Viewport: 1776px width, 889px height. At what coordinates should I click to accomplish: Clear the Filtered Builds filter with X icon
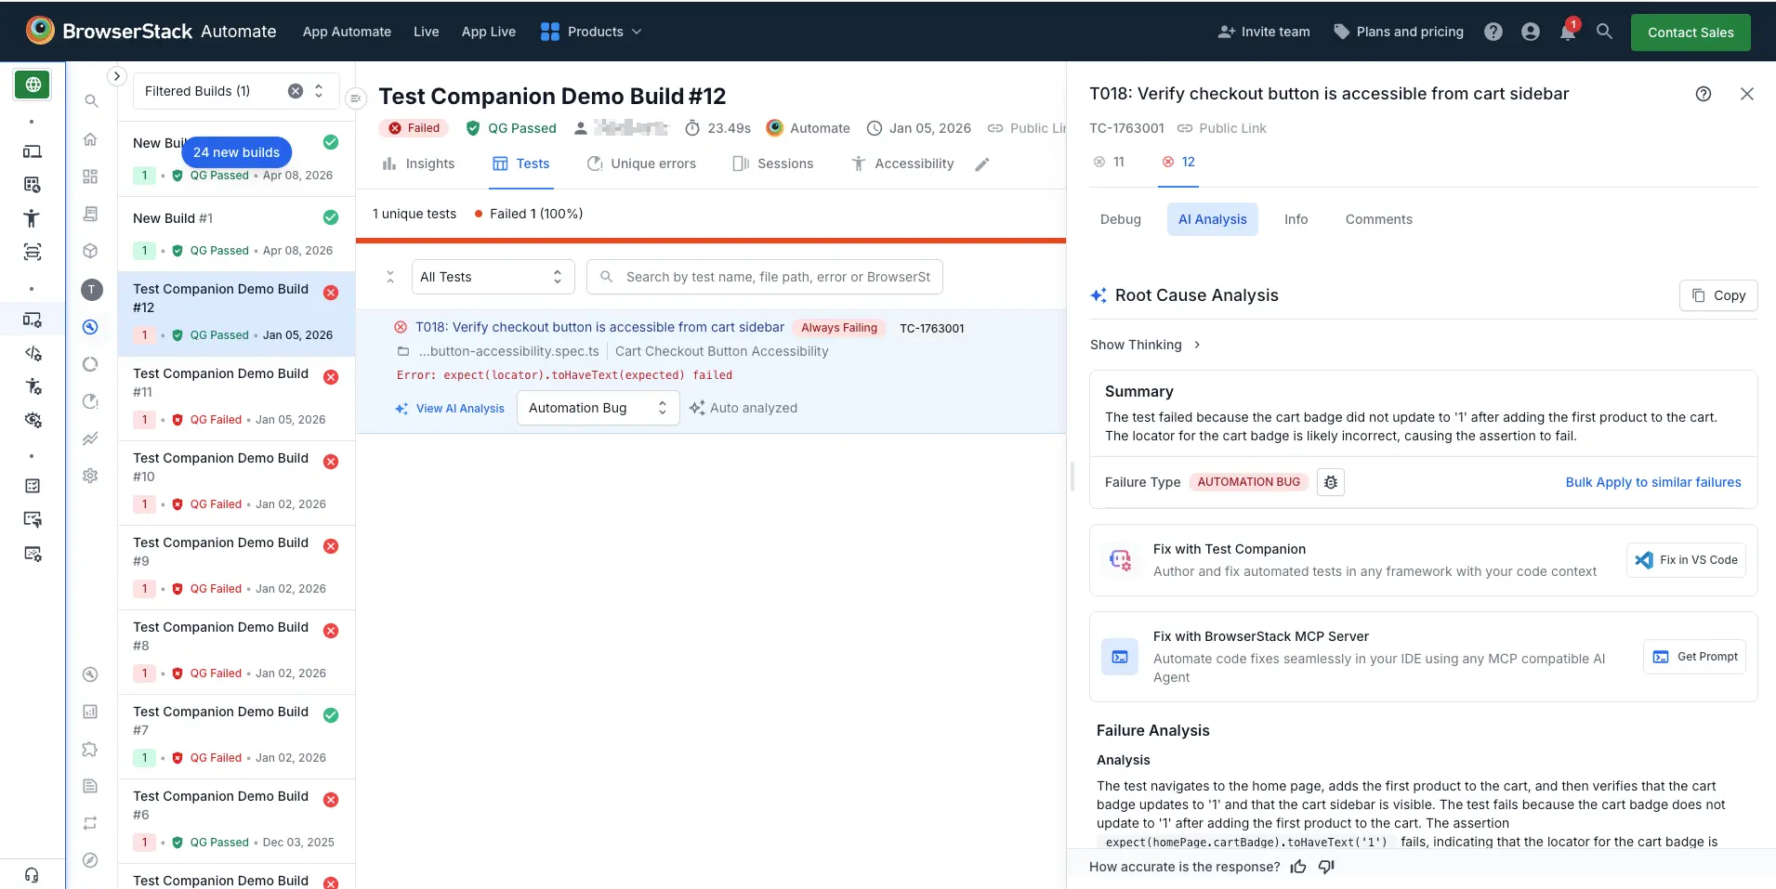pos(296,91)
